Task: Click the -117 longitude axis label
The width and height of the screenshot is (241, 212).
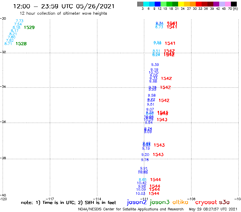Action: click(50, 199)
